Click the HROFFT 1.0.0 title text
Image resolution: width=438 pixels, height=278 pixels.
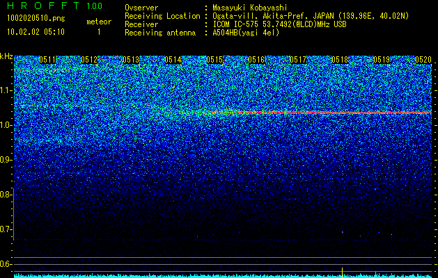tap(55, 6)
